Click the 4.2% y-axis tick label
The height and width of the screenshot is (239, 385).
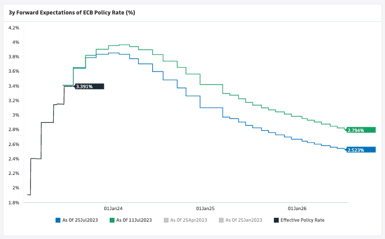click(x=14, y=28)
